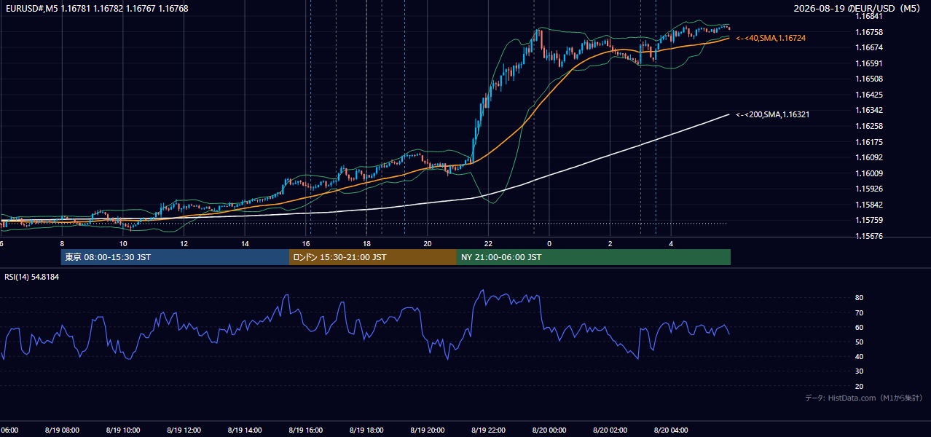931x437 pixels.
Task: Click the 8/19 12:00 time label
Action: coord(184,430)
